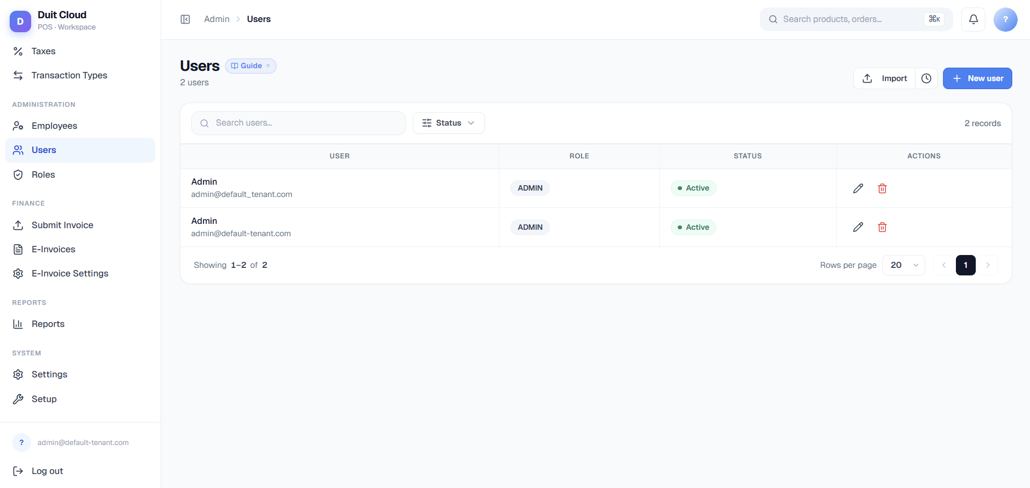Viewport: 1030px width, 488px height.
Task: Open import history clock icon
Action: pos(926,78)
